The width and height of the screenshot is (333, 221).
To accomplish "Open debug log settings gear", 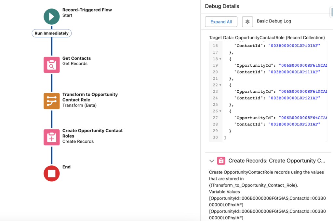I will [247, 21].
